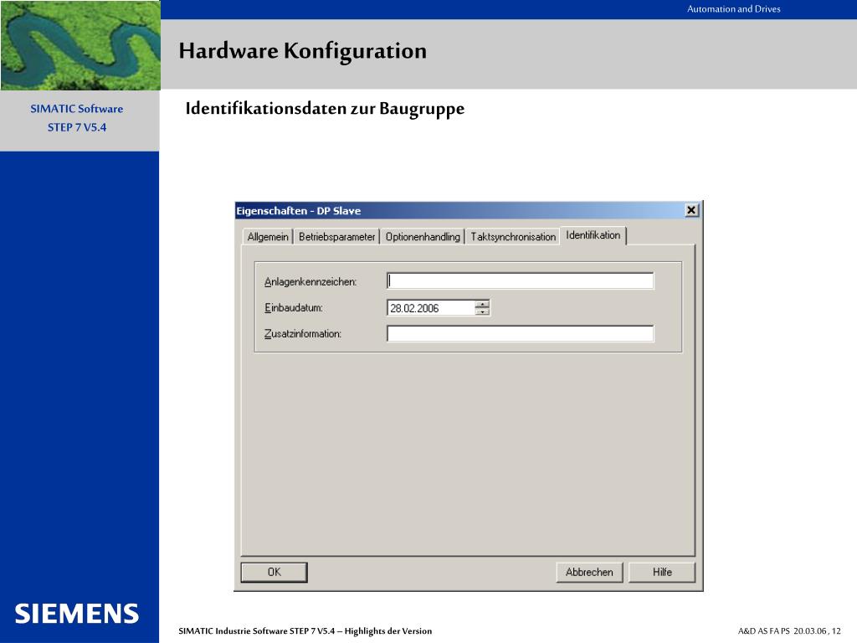Click the footer text Highlights der Version
Image resolution: width=857 pixels, height=643 pixels.
tap(388, 631)
